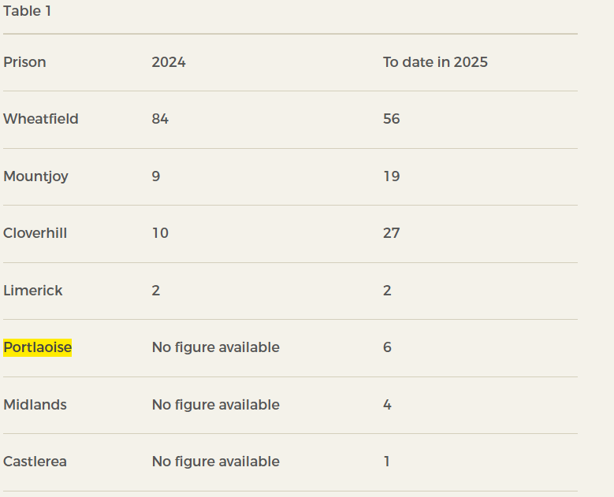The height and width of the screenshot is (497, 614).
Task: Select Mountjoy's 2025 value 19
Action: 392,176
